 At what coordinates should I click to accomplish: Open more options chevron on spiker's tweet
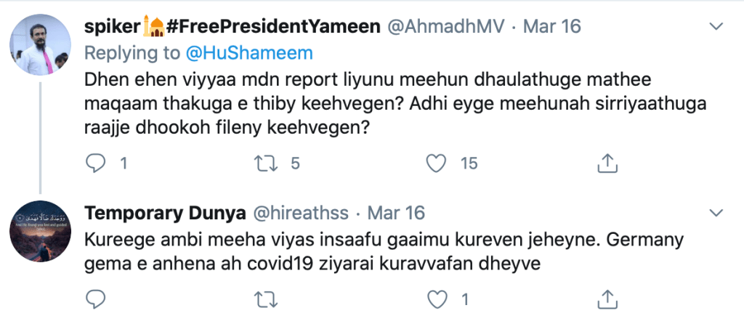click(x=716, y=28)
